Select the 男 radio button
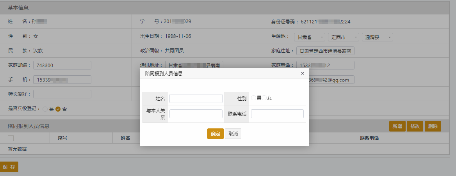 click(254, 98)
